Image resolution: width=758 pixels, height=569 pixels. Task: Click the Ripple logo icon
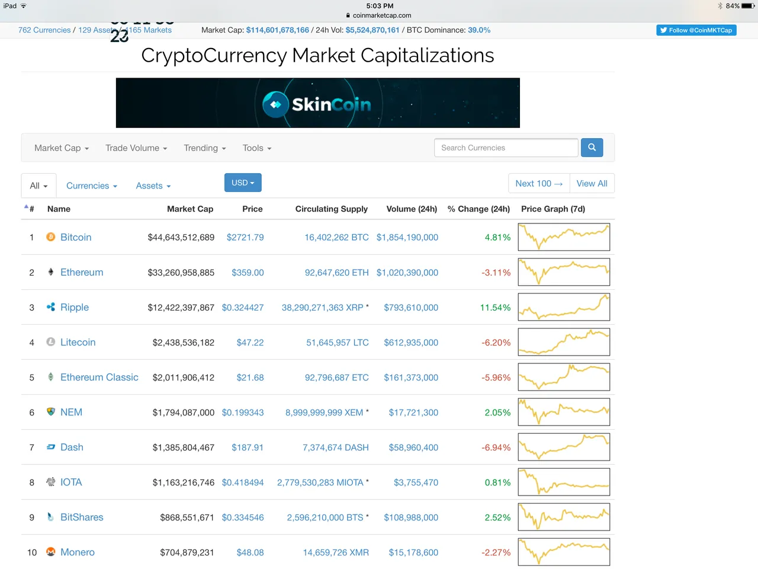pos(51,307)
